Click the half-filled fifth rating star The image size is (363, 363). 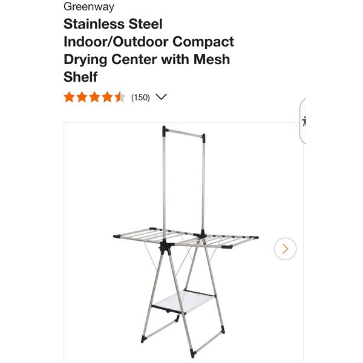pyautogui.click(x=120, y=97)
